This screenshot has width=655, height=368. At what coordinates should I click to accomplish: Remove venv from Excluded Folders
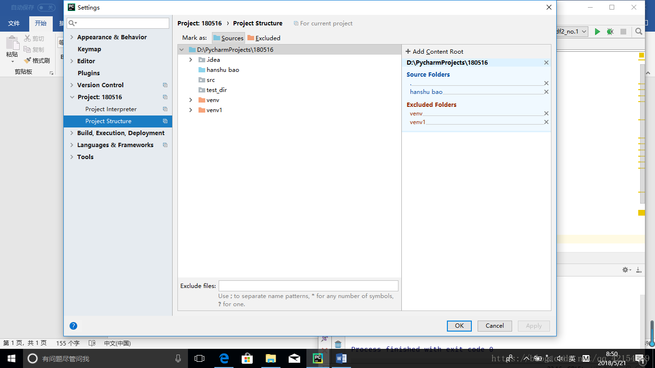tap(546, 114)
